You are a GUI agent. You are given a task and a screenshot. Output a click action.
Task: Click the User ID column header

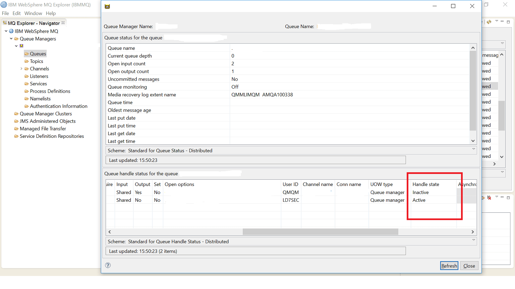coord(290,184)
